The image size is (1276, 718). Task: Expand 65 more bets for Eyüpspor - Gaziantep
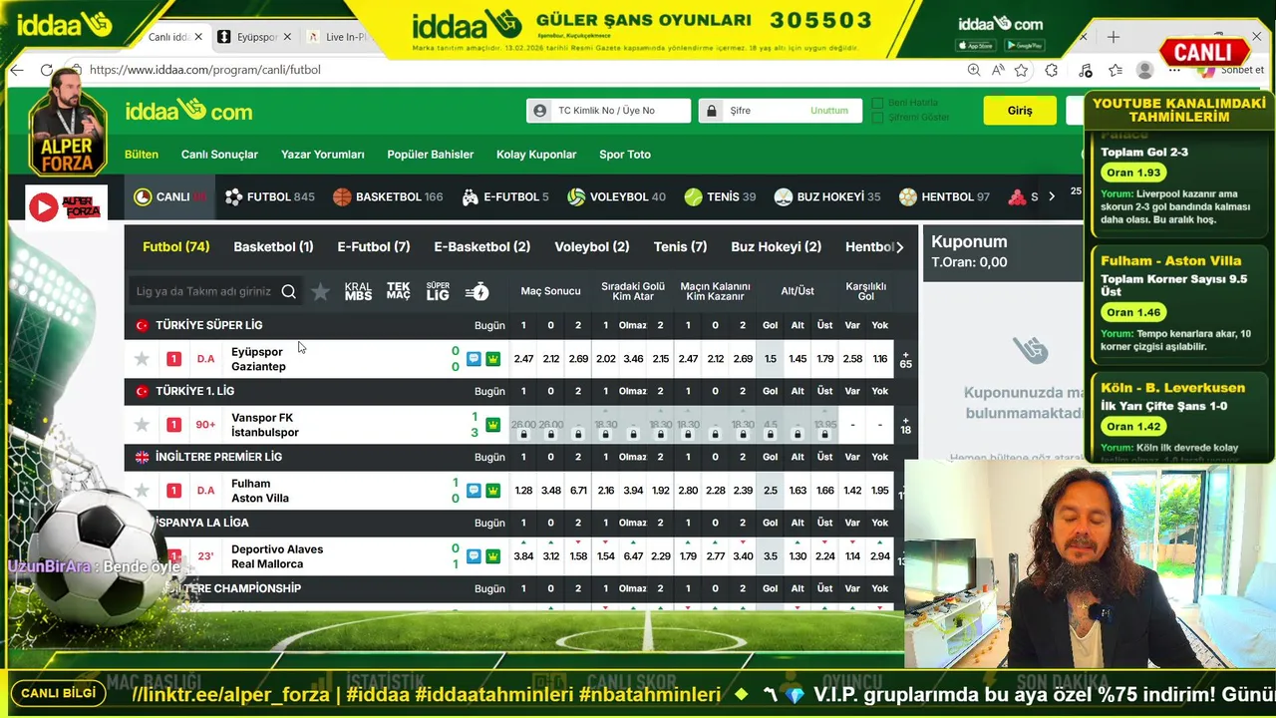point(905,359)
